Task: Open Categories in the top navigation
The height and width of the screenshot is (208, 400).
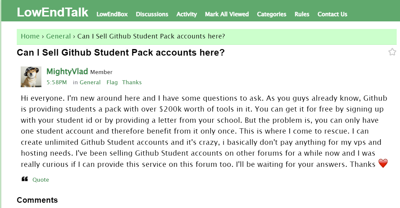Action: [271, 14]
